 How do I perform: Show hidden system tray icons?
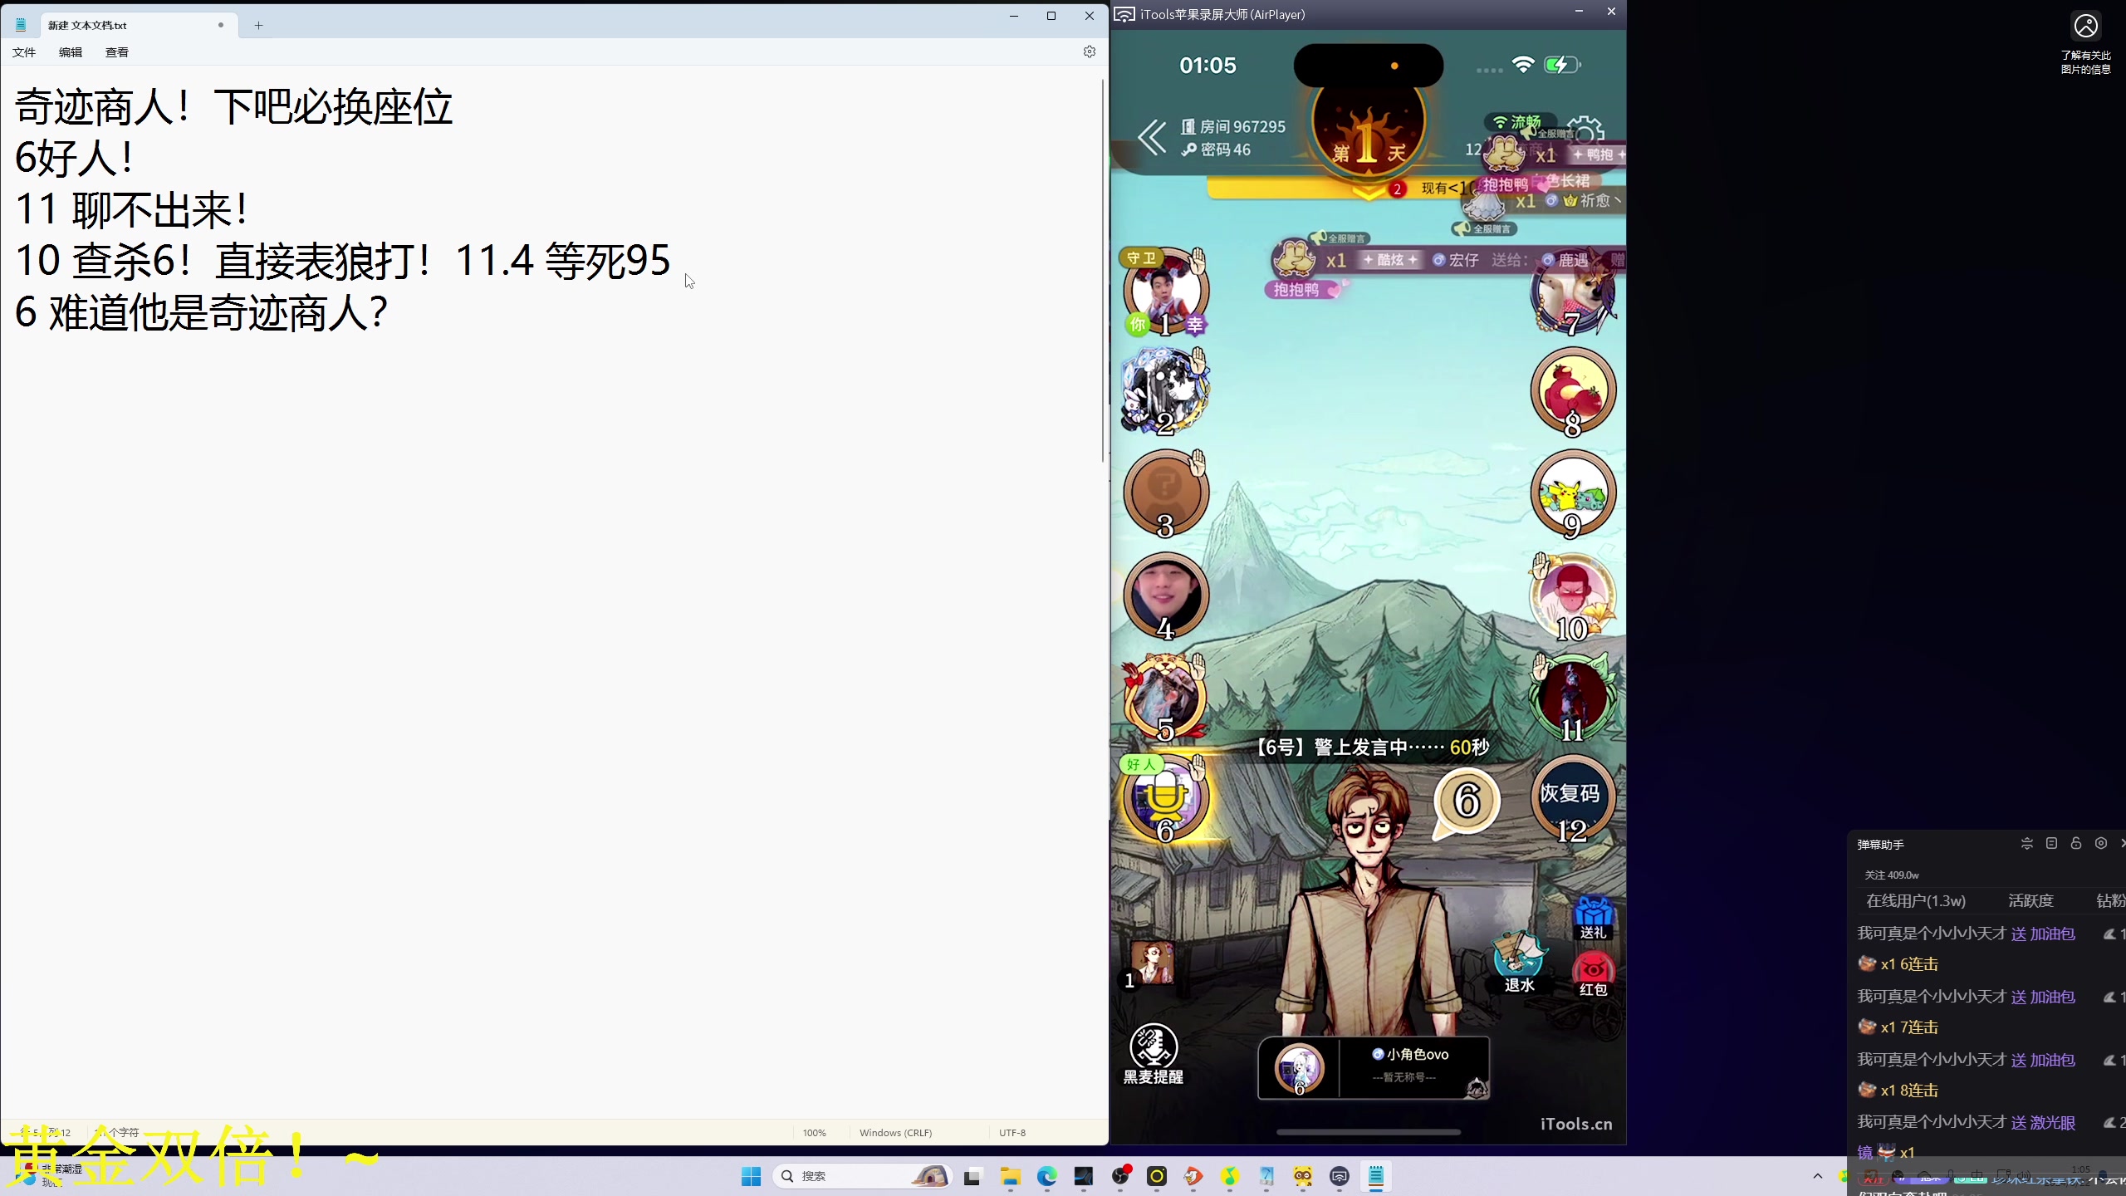[x=1818, y=1176]
